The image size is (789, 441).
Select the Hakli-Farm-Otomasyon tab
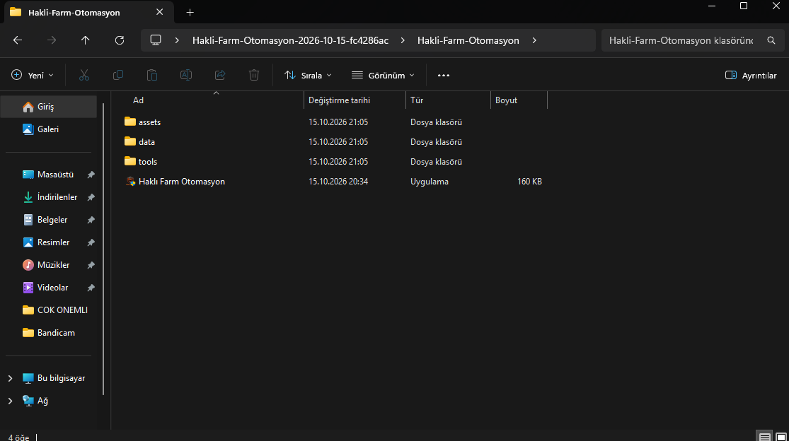pyautogui.click(x=89, y=13)
